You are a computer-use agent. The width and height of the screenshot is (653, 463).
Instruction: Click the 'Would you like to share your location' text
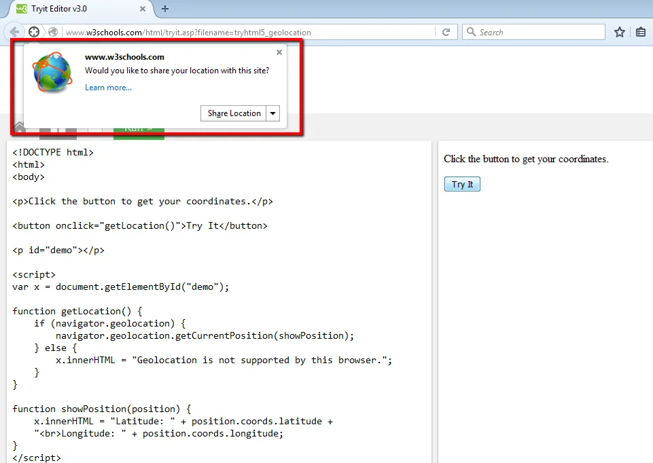[x=177, y=71]
